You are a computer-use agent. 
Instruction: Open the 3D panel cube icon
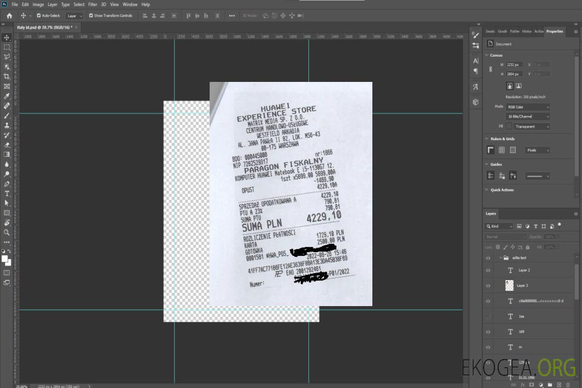476,102
